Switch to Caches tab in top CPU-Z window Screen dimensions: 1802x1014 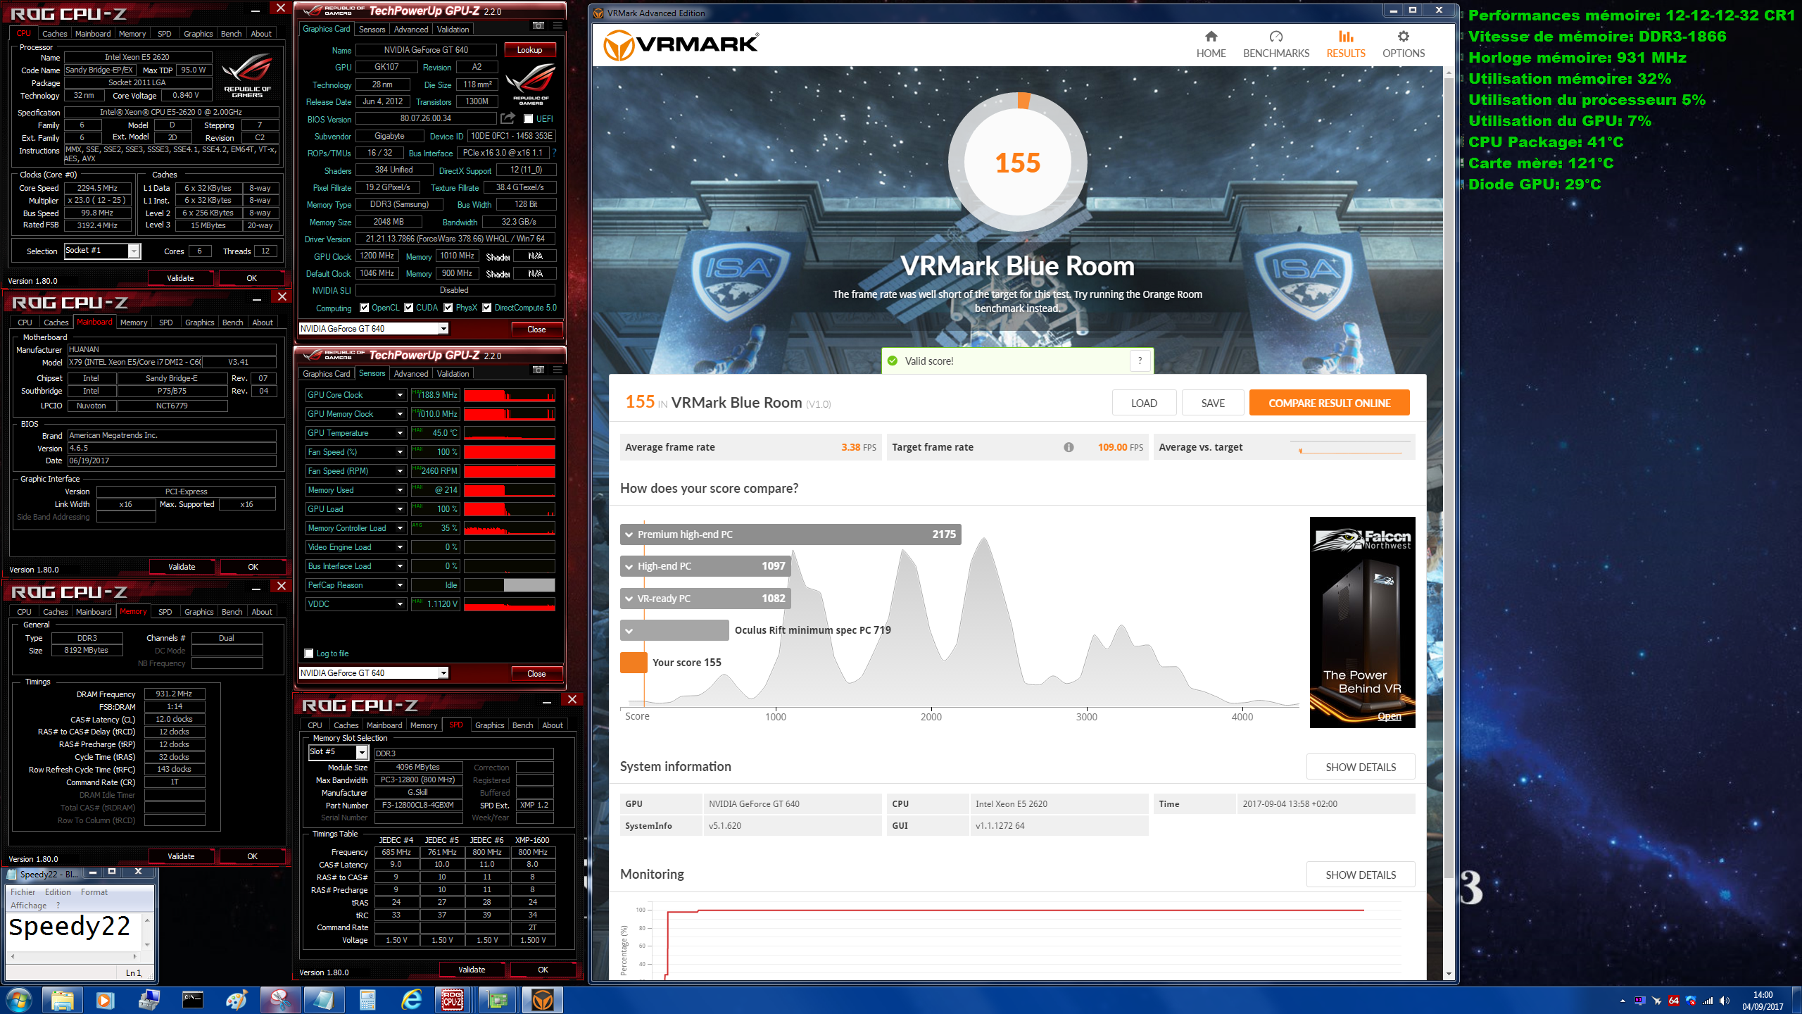(x=54, y=33)
